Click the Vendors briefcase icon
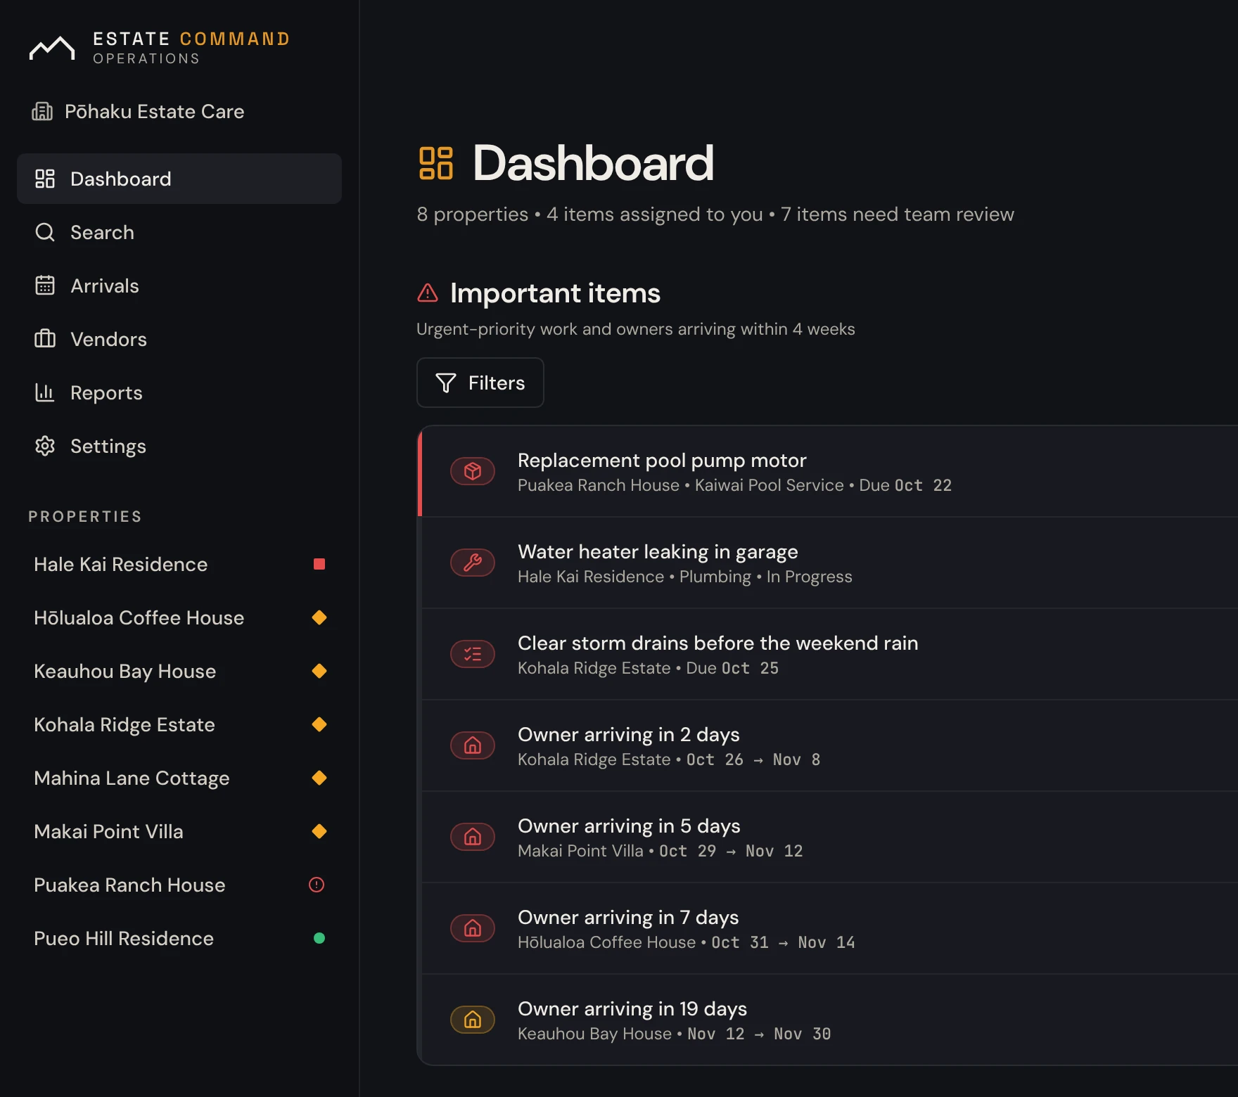 pos(45,339)
